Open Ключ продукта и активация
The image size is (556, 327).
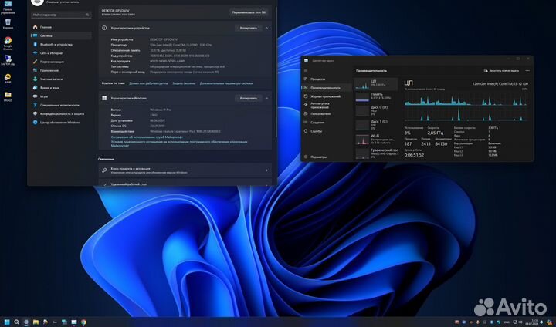(x=185, y=170)
